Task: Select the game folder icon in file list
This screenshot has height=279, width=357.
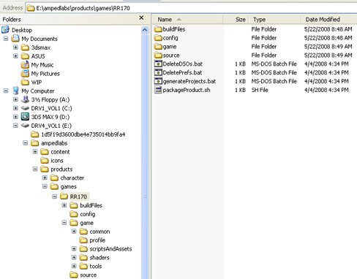Action: (x=158, y=47)
